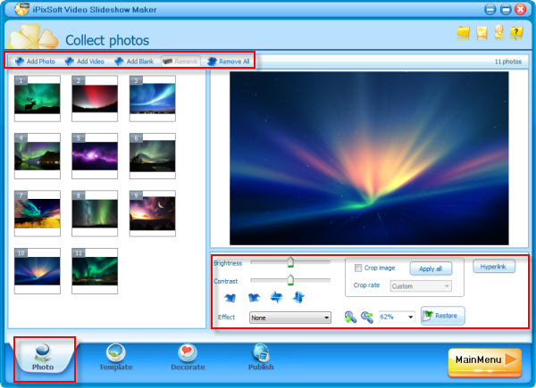Flip image vertically
Screen dimensions: 536x388
[298, 297]
